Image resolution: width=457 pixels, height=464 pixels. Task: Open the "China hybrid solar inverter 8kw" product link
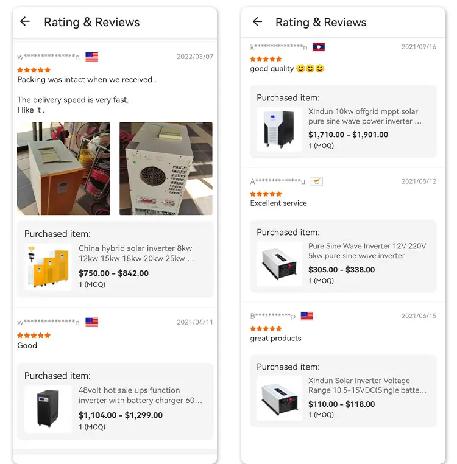(137, 253)
